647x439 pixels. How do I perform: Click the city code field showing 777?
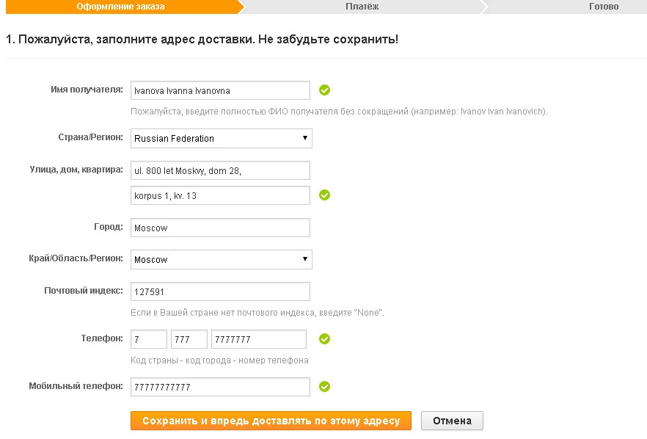click(x=189, y=339)
